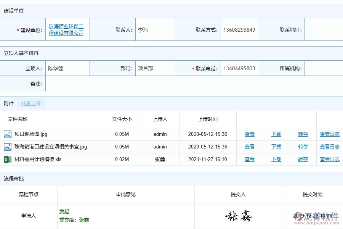This screenshot has width=343, height=229.
Task: 转存 the 材料需用计划模板.xls file
Action: (x=303, y=159)
